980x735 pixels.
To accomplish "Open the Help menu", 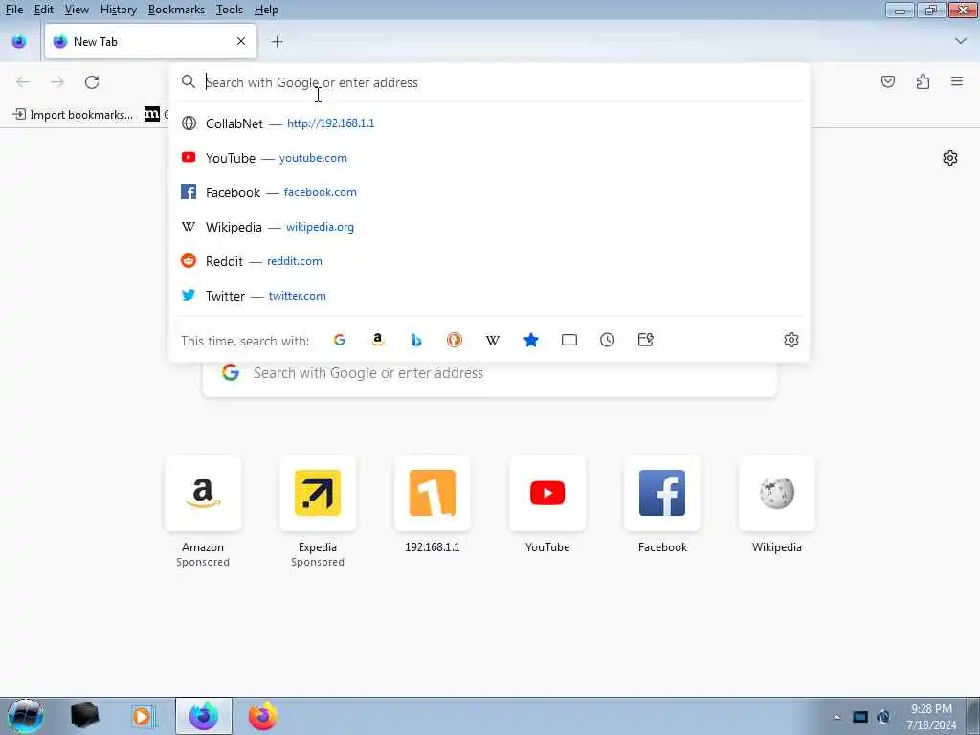I will (x=266, y=10).
